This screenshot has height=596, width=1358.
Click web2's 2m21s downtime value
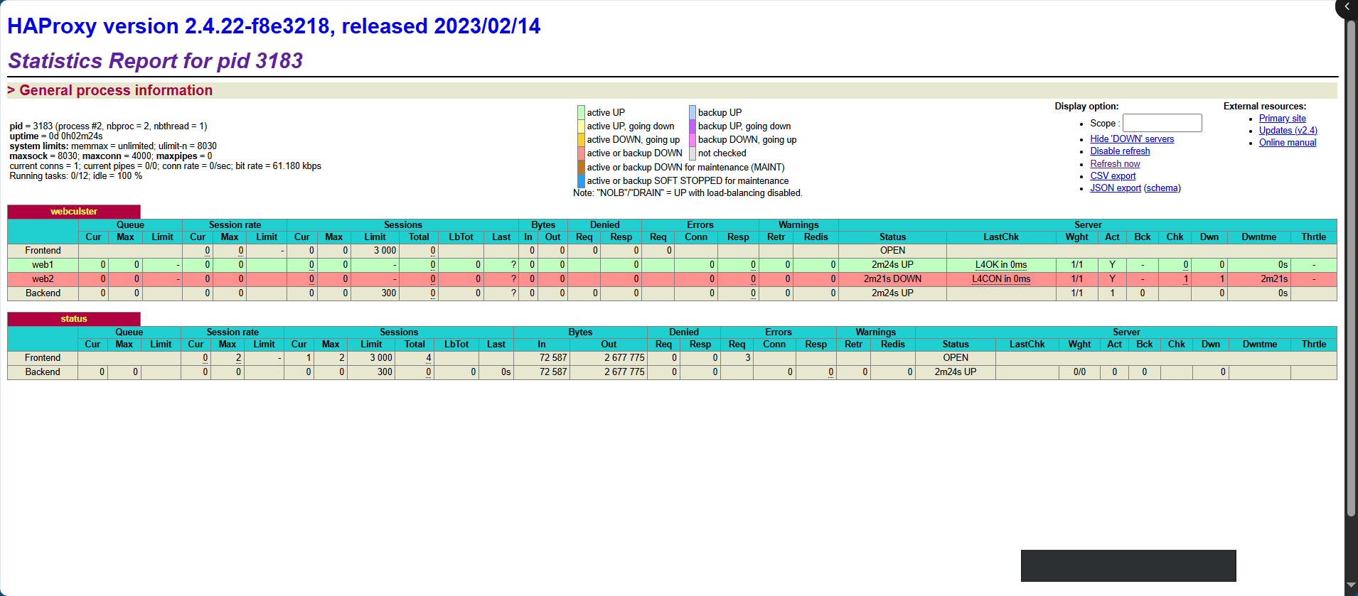[1274, 279]
